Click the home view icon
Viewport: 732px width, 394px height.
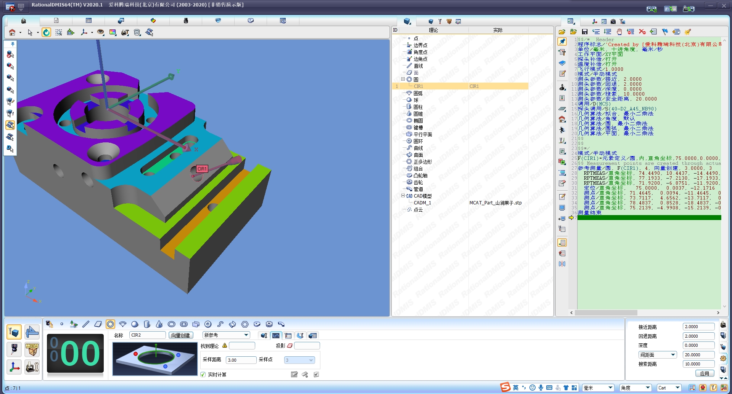[12, 33]
